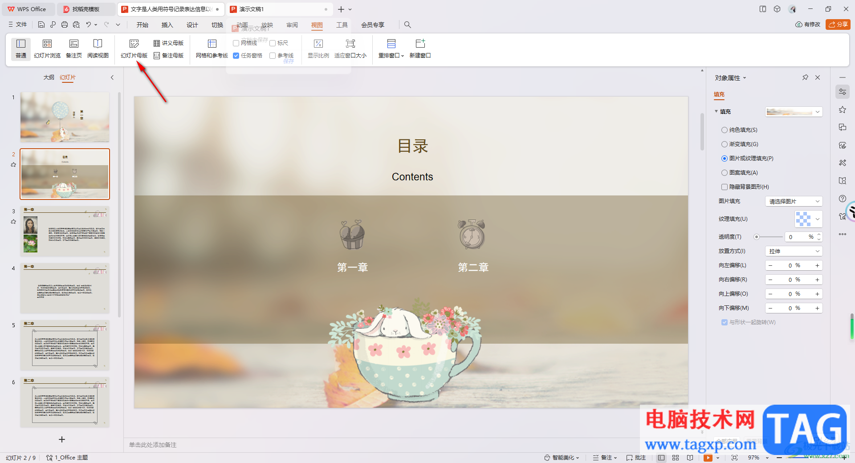Viewport: 855px width, 463px height.
Task: Click the help question mark sidebar icon
Action: [x=843, y=199]
